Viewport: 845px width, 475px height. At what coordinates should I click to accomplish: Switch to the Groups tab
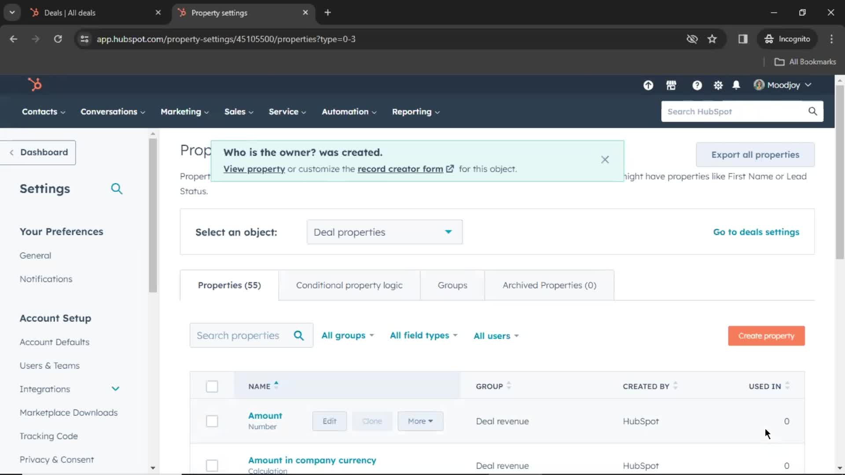pyautogui.click(x=452, y=285)
